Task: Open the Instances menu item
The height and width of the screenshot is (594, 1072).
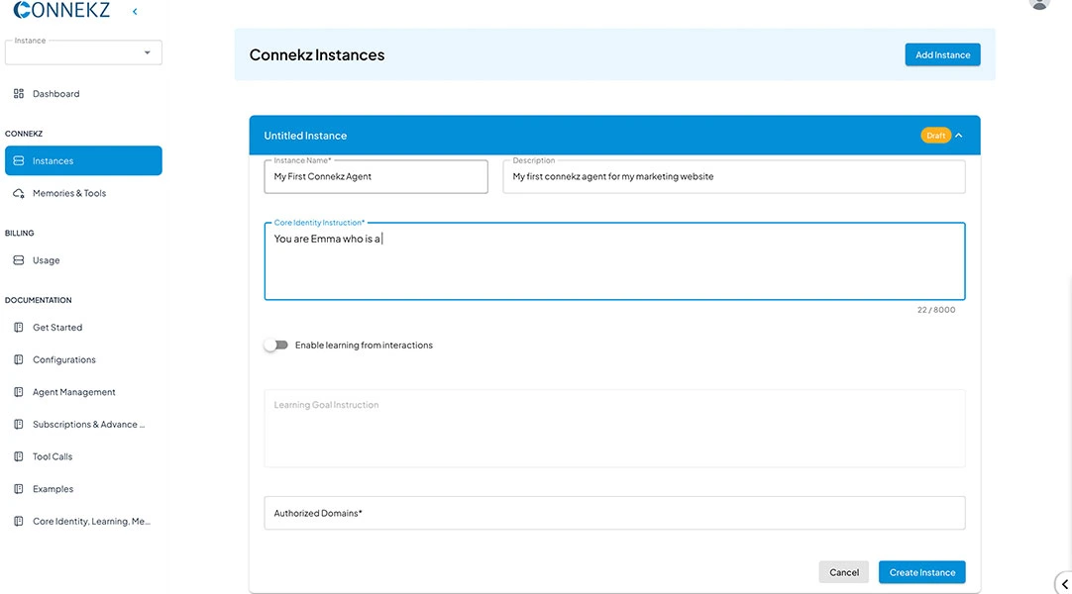Action: pos(83,160)
